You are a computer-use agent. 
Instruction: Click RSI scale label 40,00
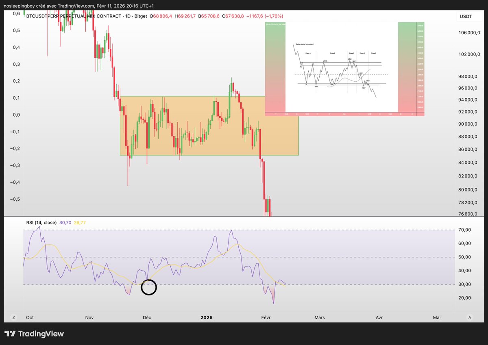464,270
